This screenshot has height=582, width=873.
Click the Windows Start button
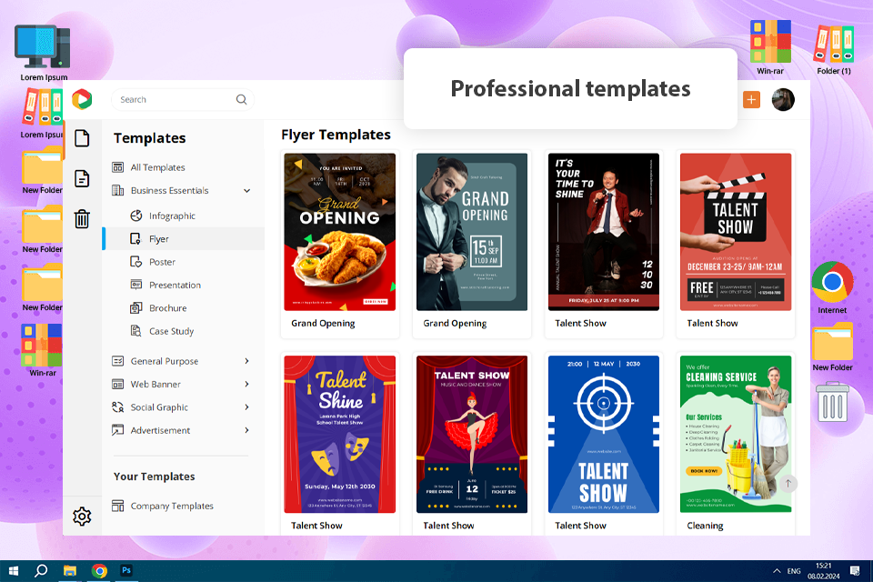[14, 571]
